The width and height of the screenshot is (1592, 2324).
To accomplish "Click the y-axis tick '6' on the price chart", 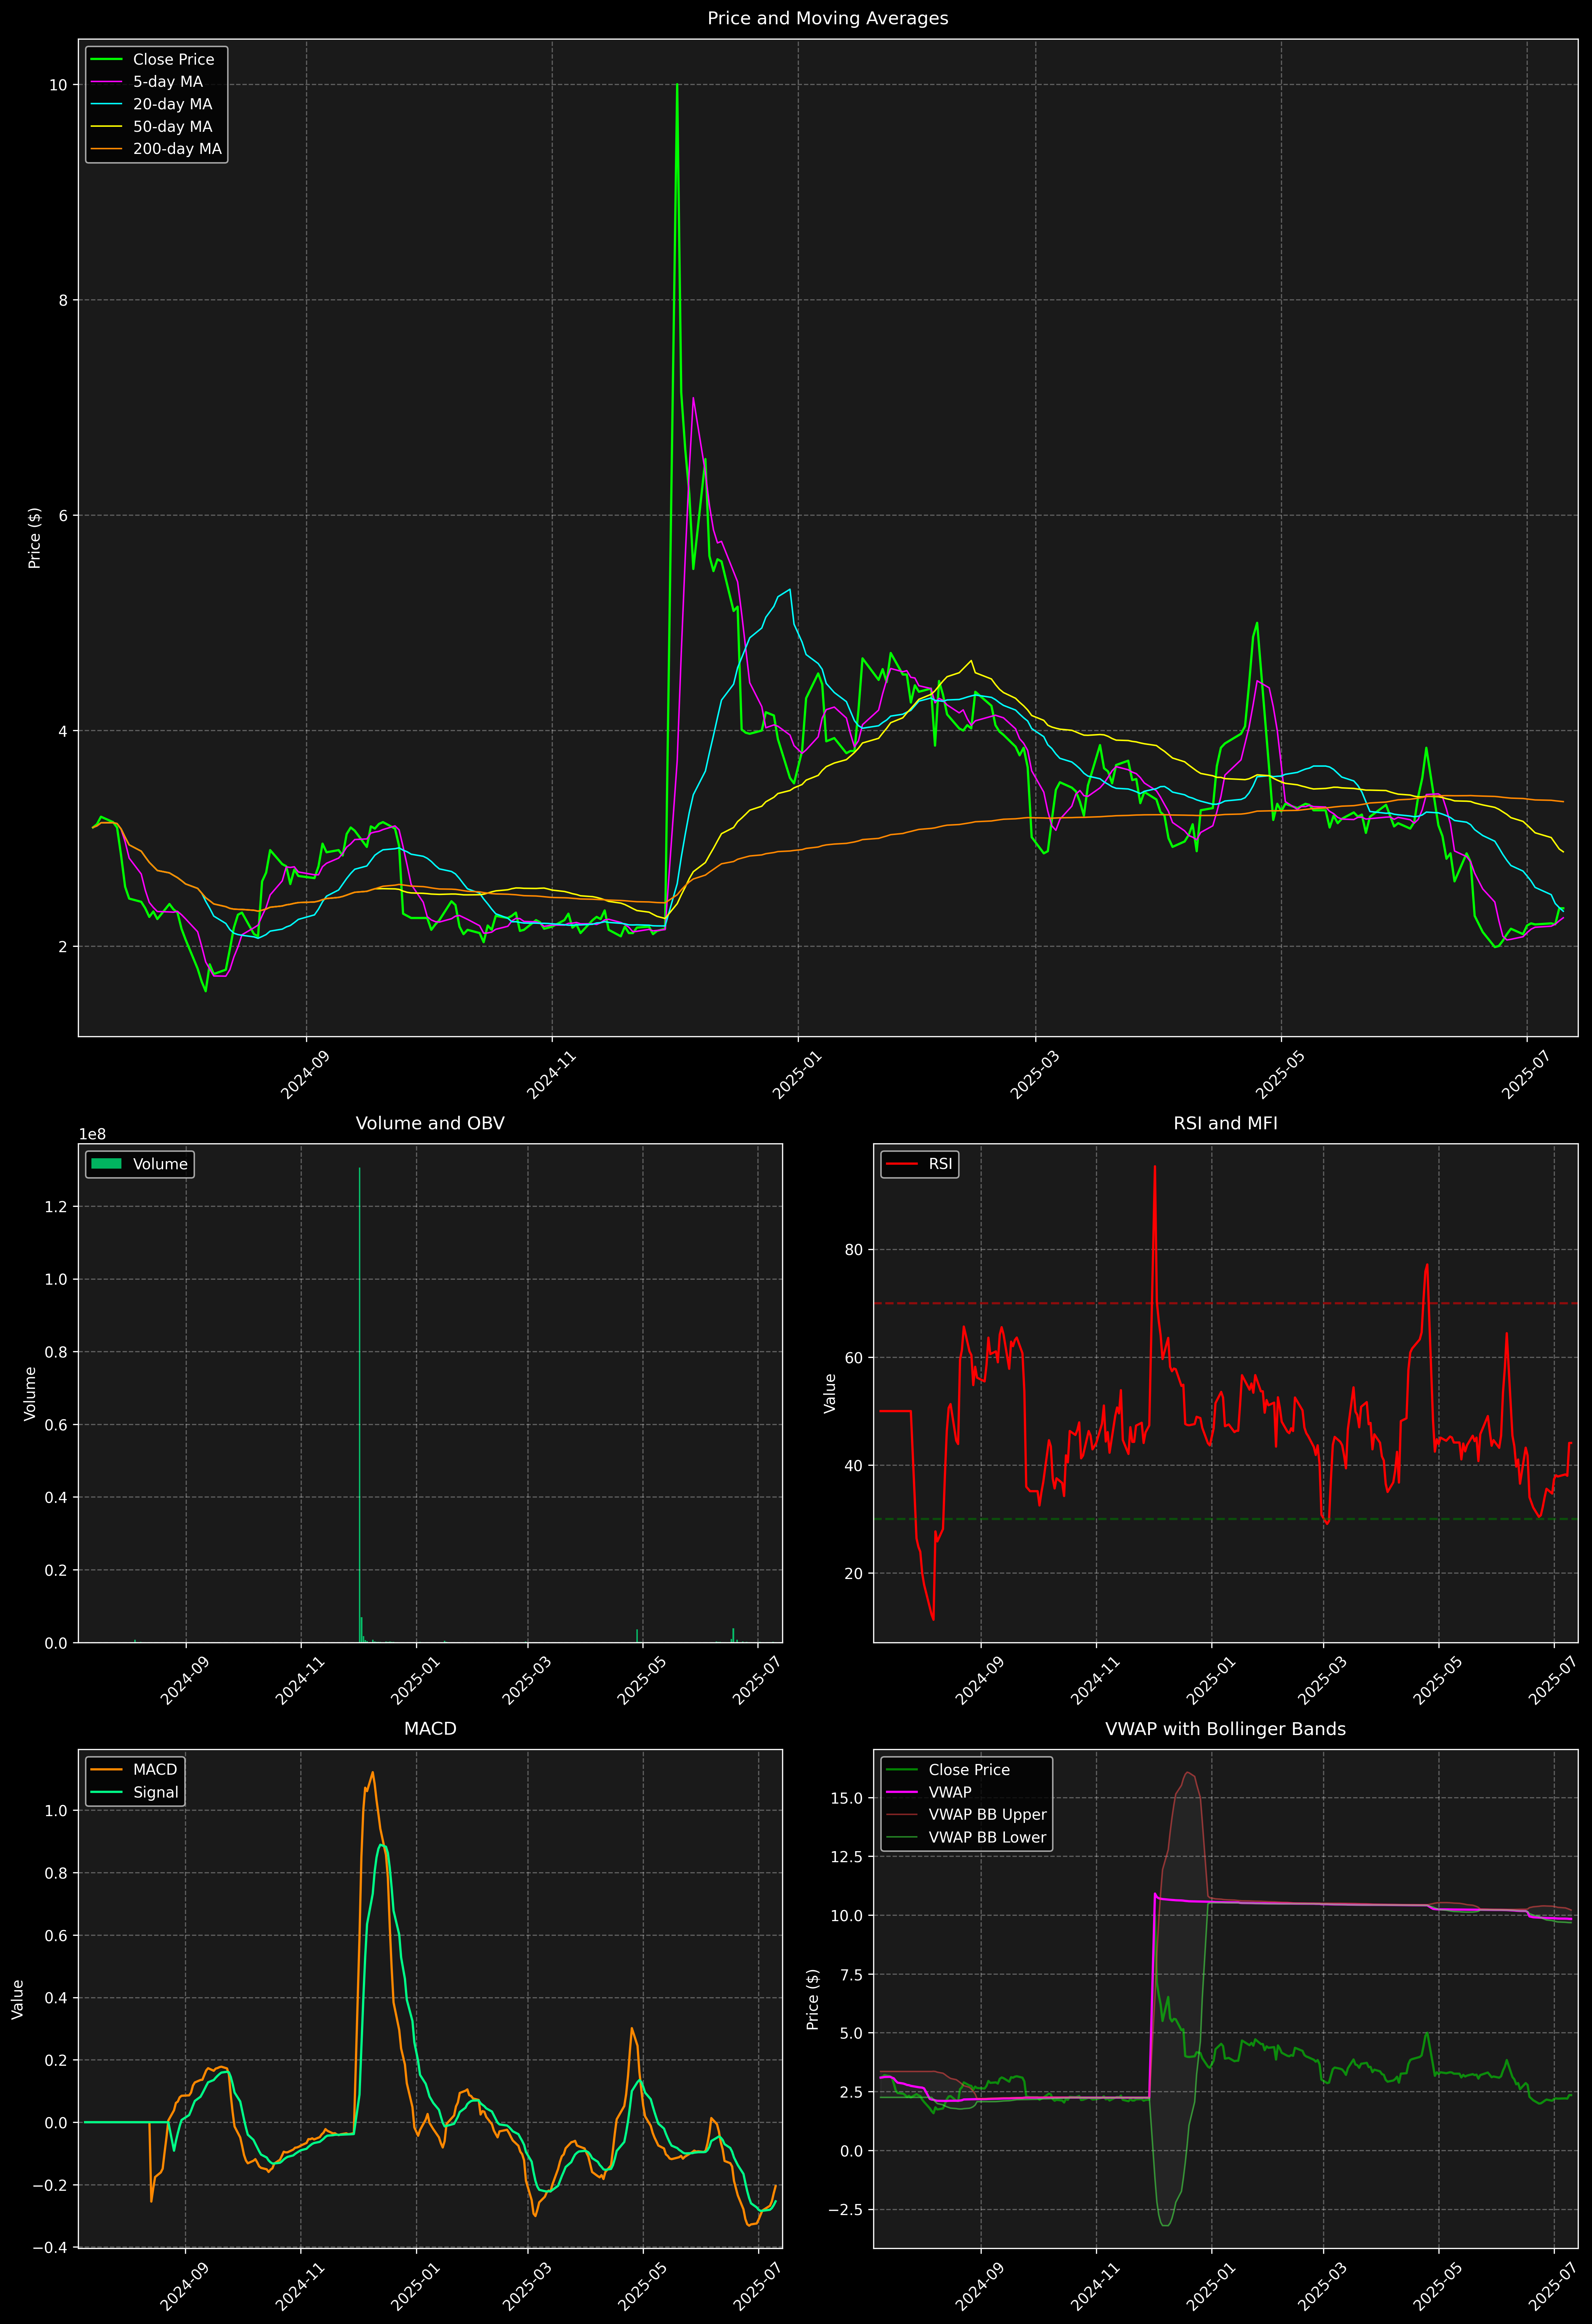I will tap(62, 516).
